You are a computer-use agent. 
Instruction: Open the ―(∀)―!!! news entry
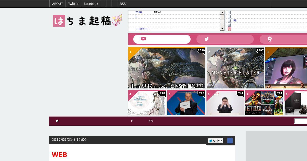tap(143, 29)
